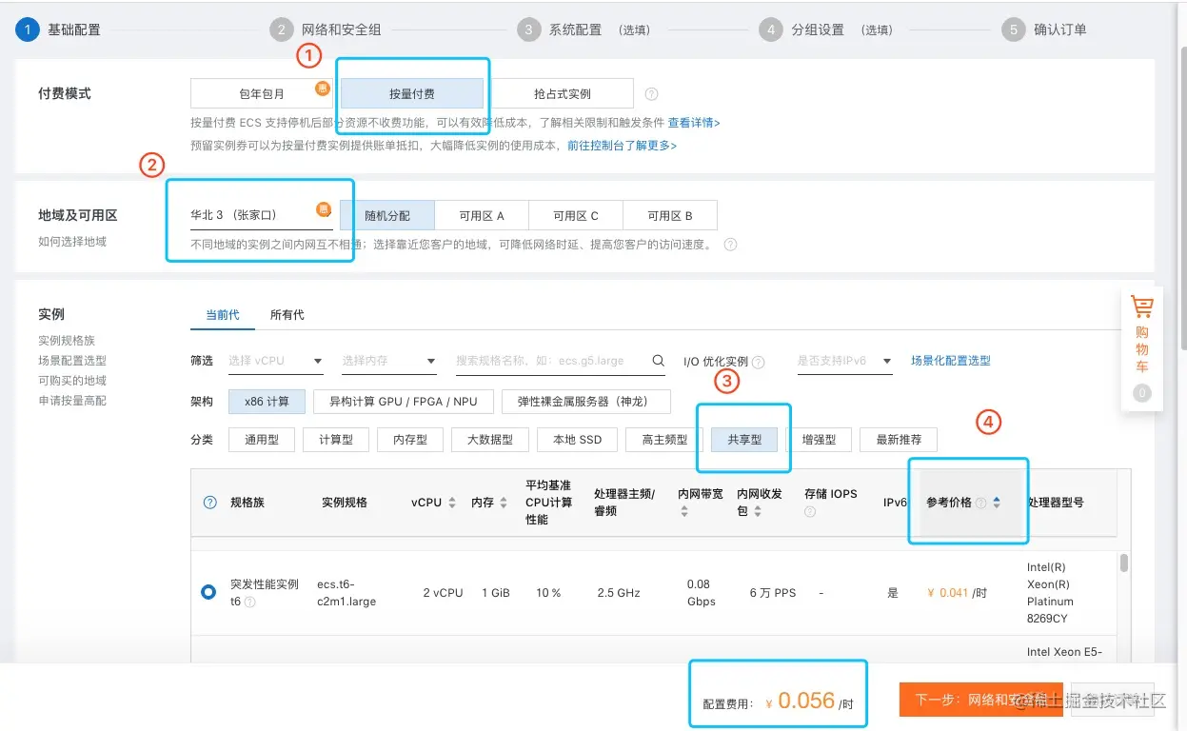The width and height of the screenshot is (1187, 731).
Task: Open 前往控制台了解更多 link
Action: (x=622, y=146)
